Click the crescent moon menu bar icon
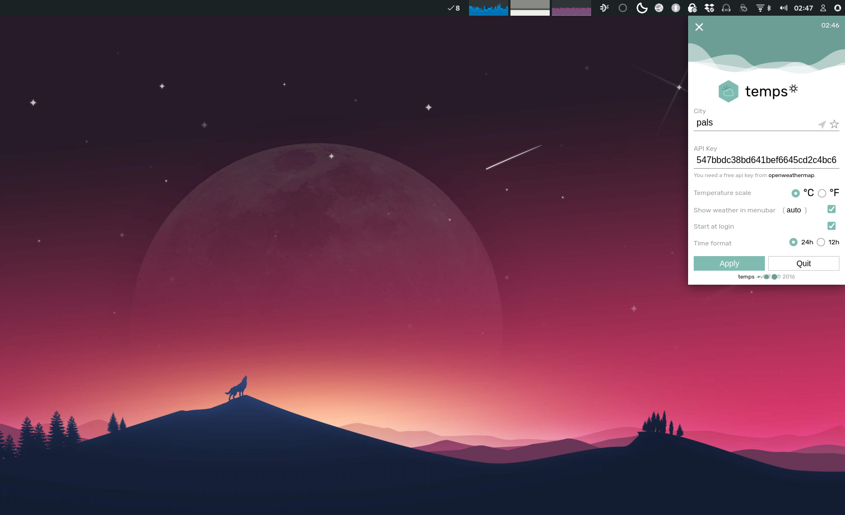 pyautogui.click(x=642, y=8)
